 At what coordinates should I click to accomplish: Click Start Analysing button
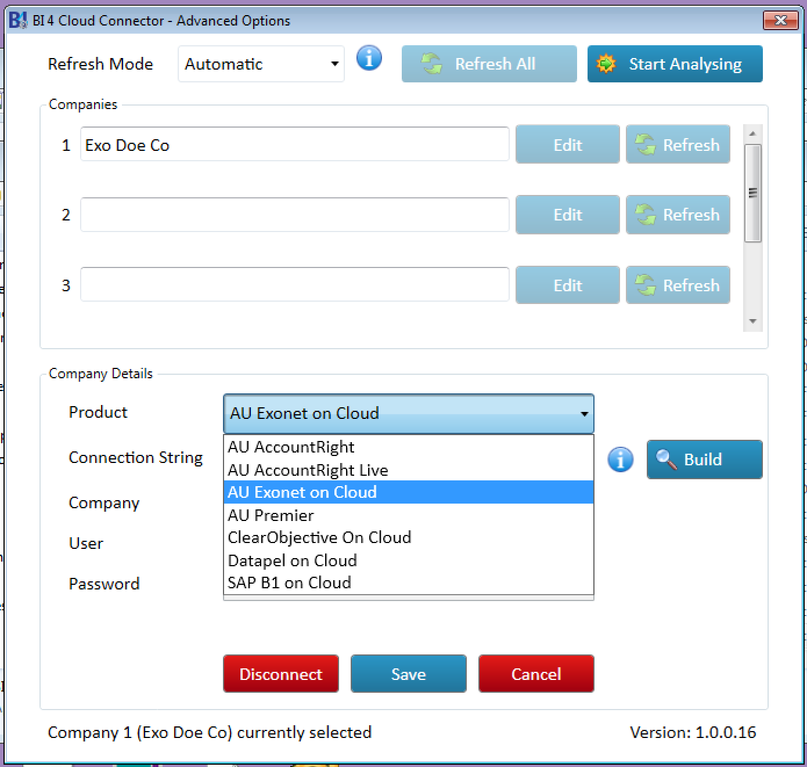(675, 64)
